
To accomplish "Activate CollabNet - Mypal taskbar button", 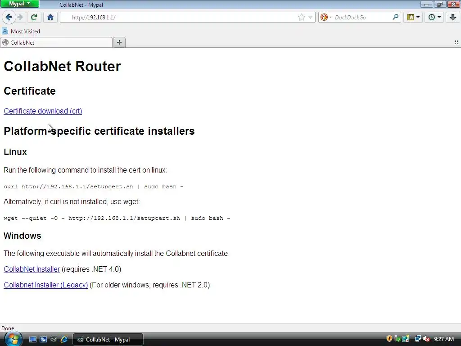I will click(x=108, y=340).
